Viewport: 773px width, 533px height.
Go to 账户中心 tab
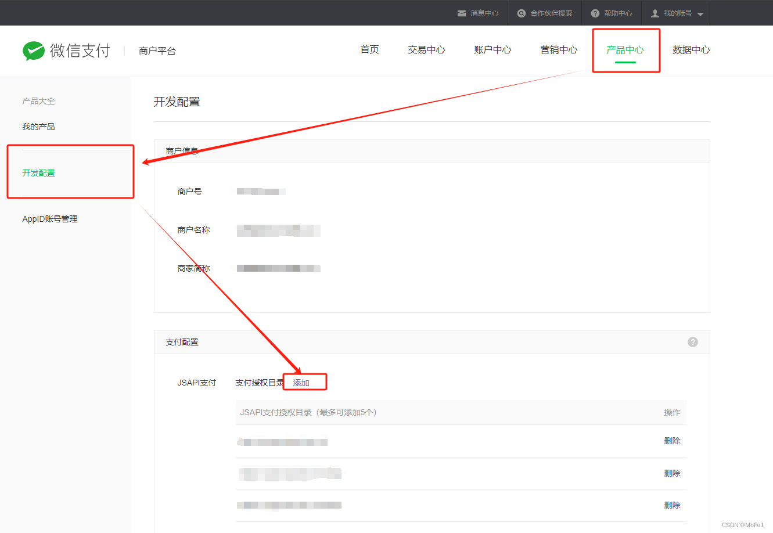[x=492, y=50]
